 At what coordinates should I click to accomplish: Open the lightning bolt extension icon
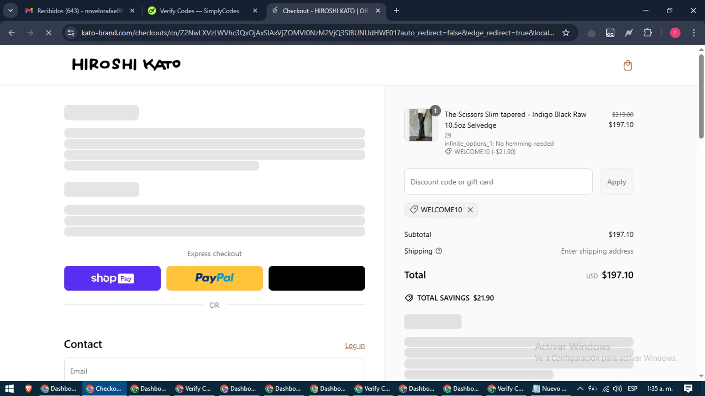629,33
